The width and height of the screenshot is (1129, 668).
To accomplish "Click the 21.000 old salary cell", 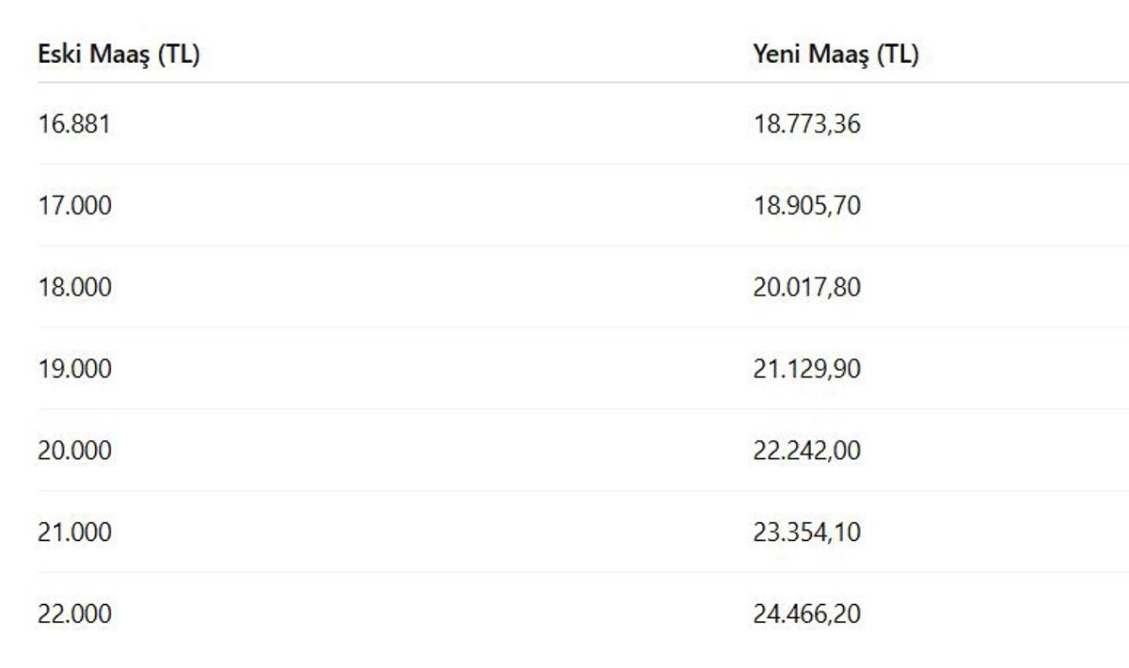I will click(74, 533).
